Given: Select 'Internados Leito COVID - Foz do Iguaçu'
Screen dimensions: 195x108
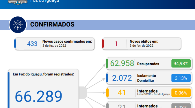Looking at the screenshot, I should click(154, 92).
